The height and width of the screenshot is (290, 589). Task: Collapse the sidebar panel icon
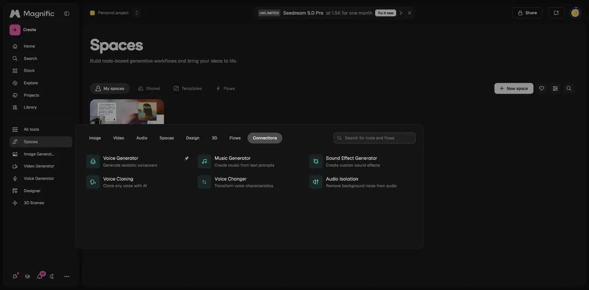(x=67, y=13)
